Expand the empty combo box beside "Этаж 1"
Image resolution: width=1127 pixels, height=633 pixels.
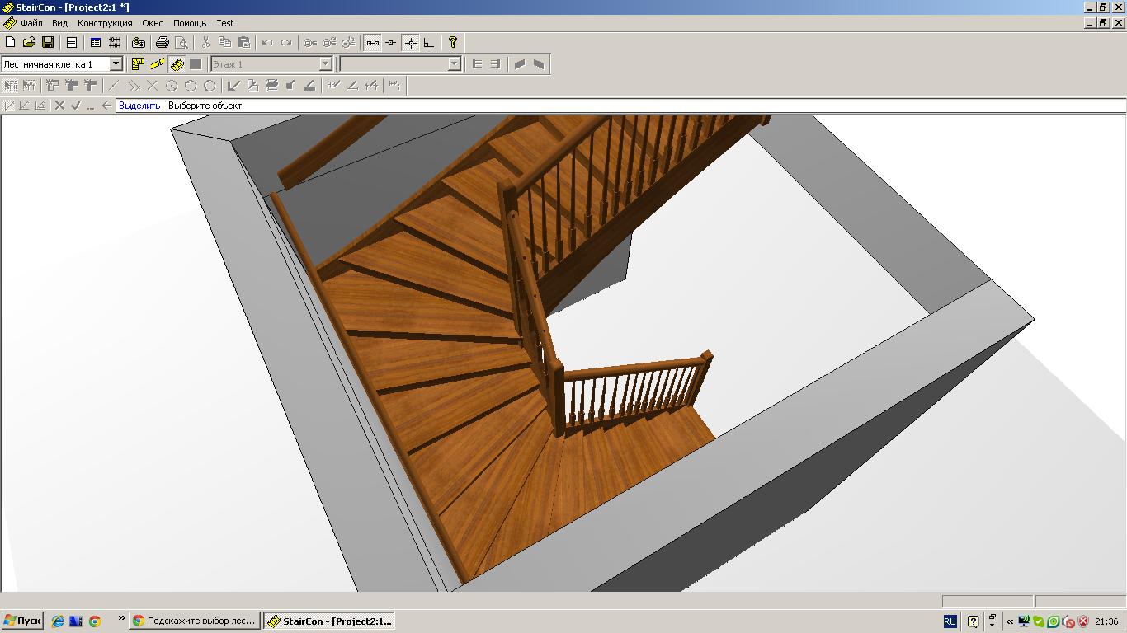pos(454,63)
